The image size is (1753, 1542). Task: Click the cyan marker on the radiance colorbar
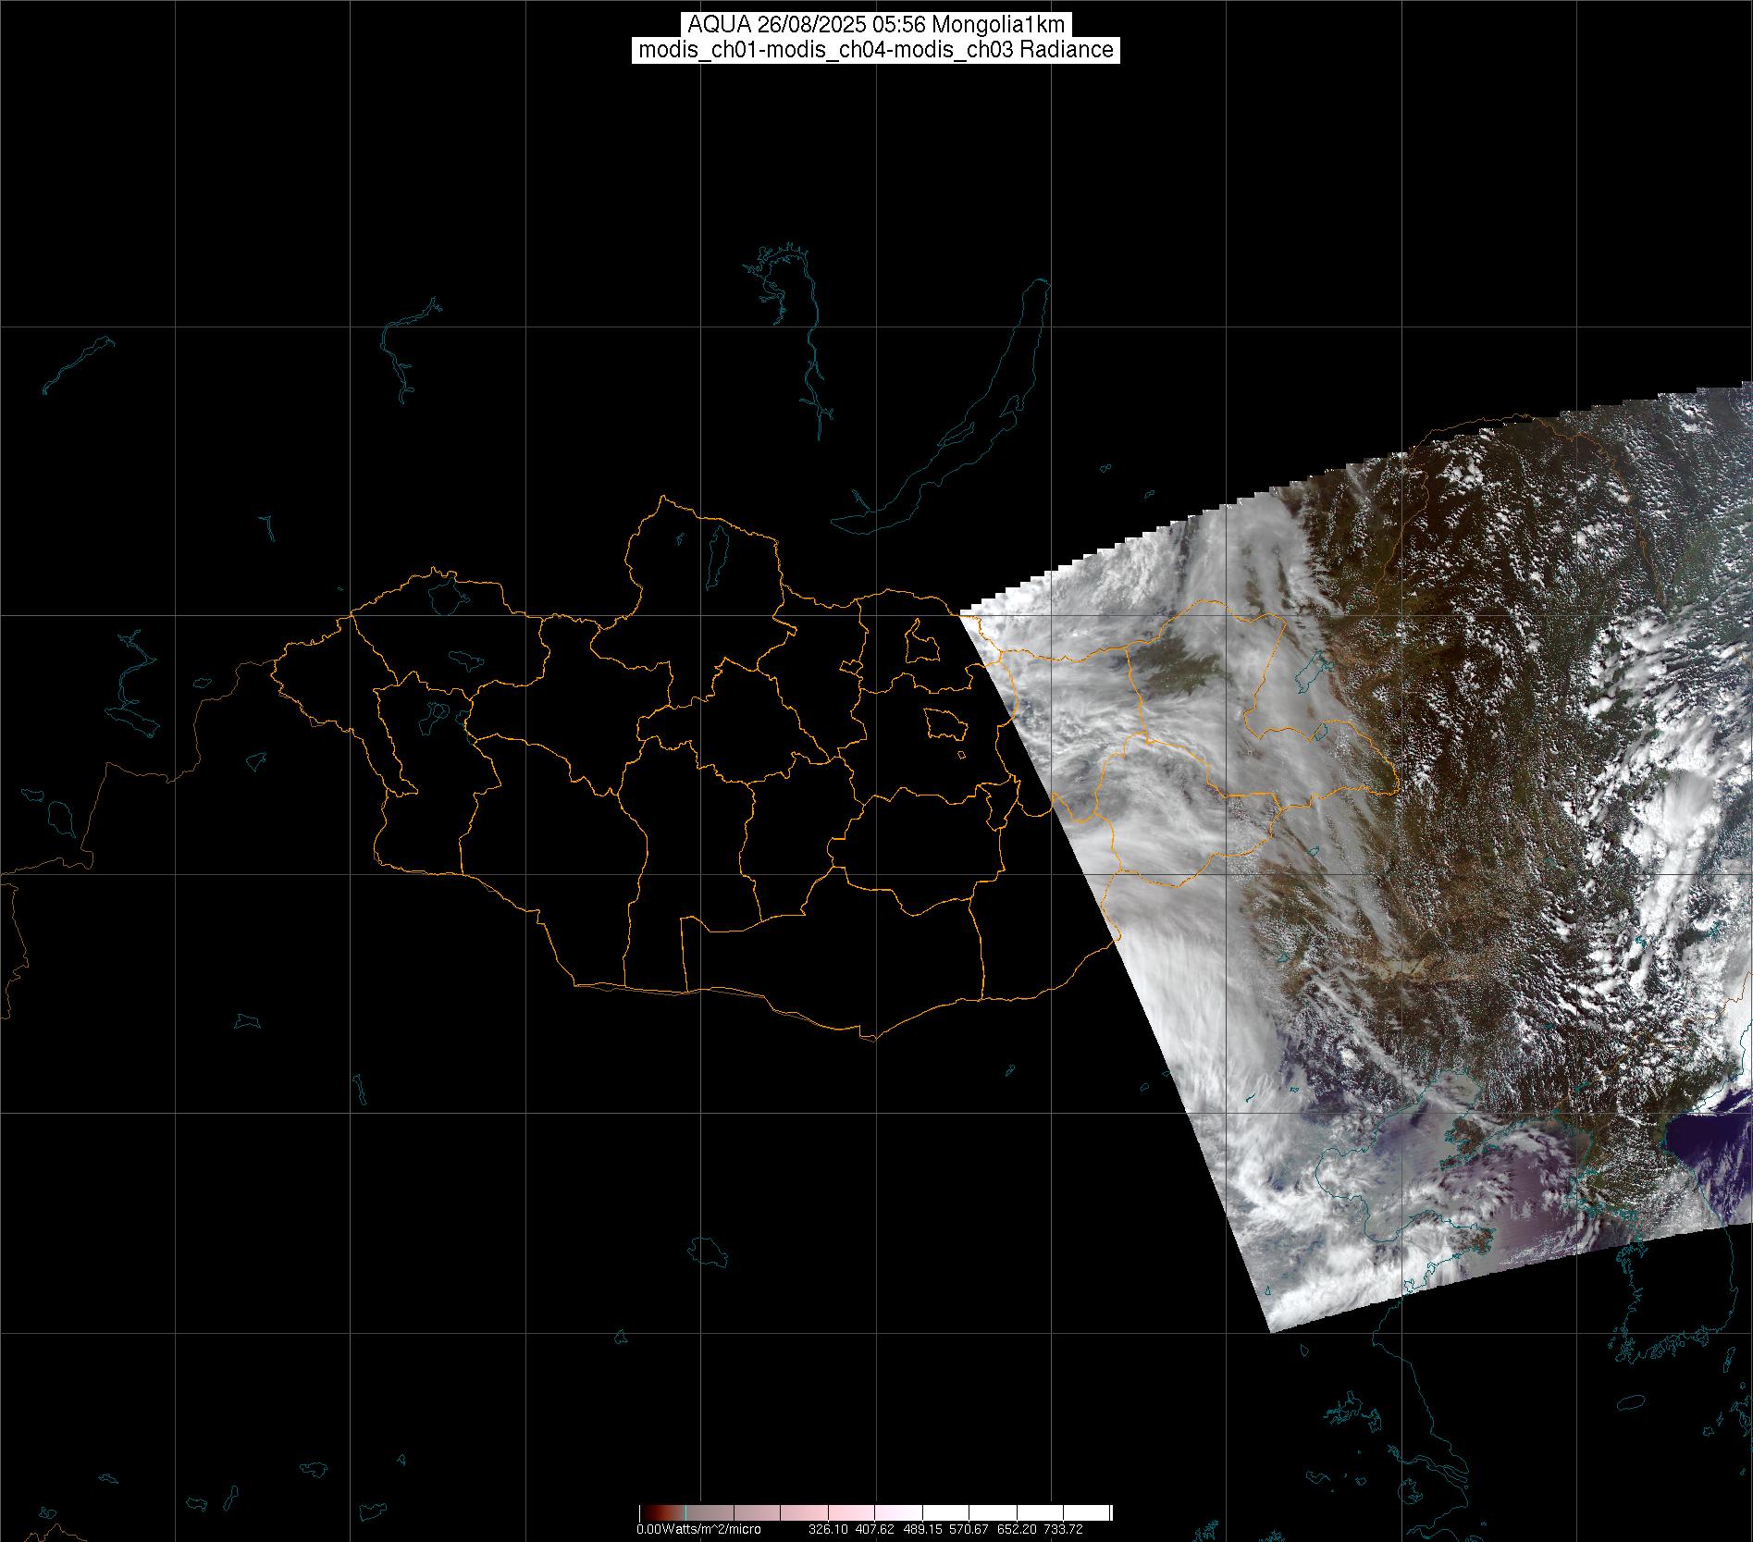pos(685,1512)
